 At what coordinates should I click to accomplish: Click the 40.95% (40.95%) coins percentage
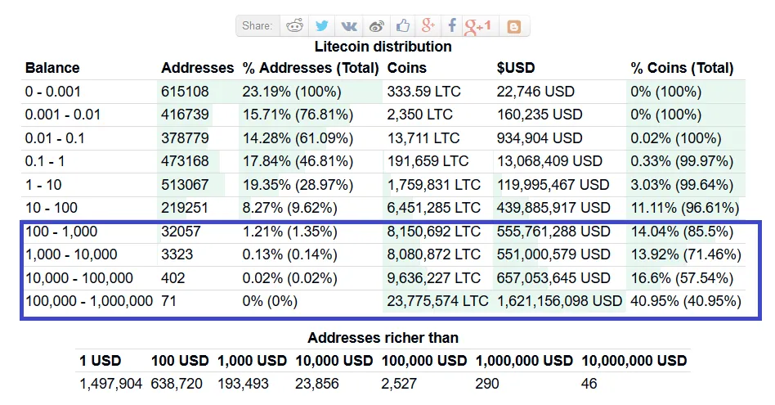[x=686, y=300]
